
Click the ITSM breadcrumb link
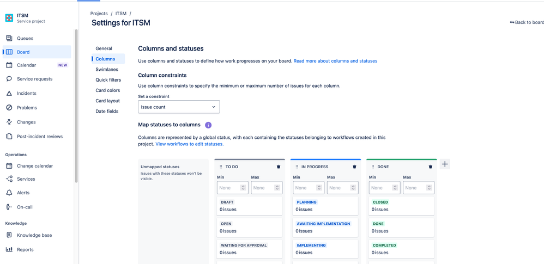pos(120,14)
